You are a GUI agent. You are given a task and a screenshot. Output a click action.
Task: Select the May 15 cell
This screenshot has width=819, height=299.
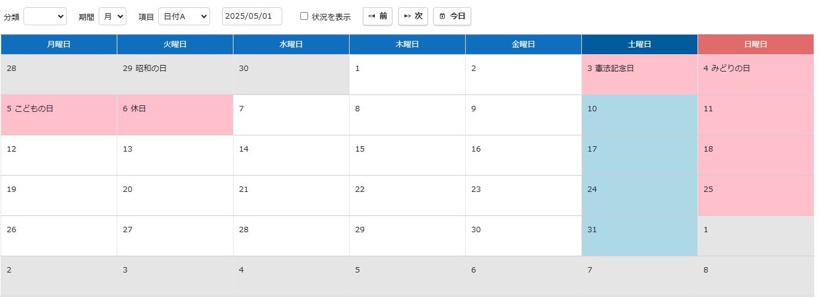tap(407, 155)
